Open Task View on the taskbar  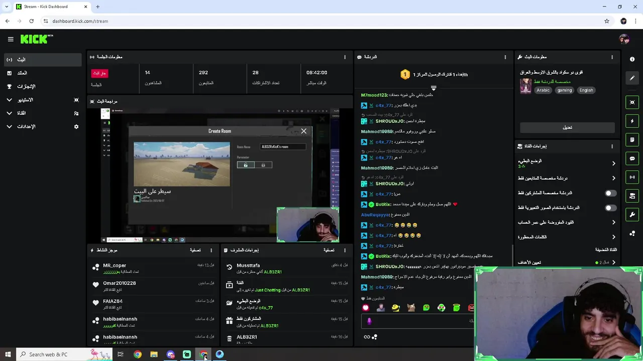point(121,354)
